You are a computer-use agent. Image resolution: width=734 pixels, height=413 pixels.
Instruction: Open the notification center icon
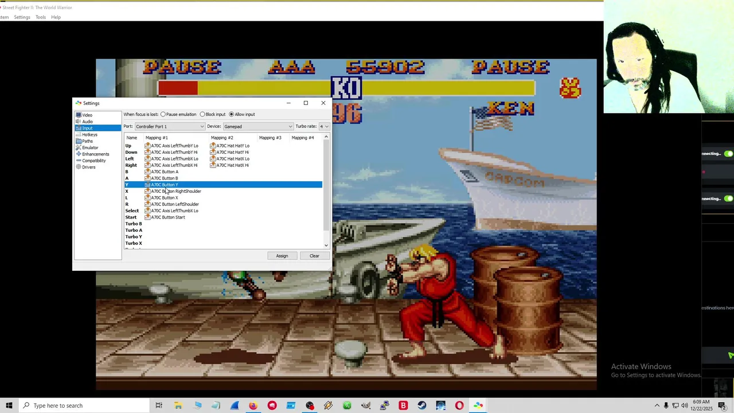coord(722,406)
